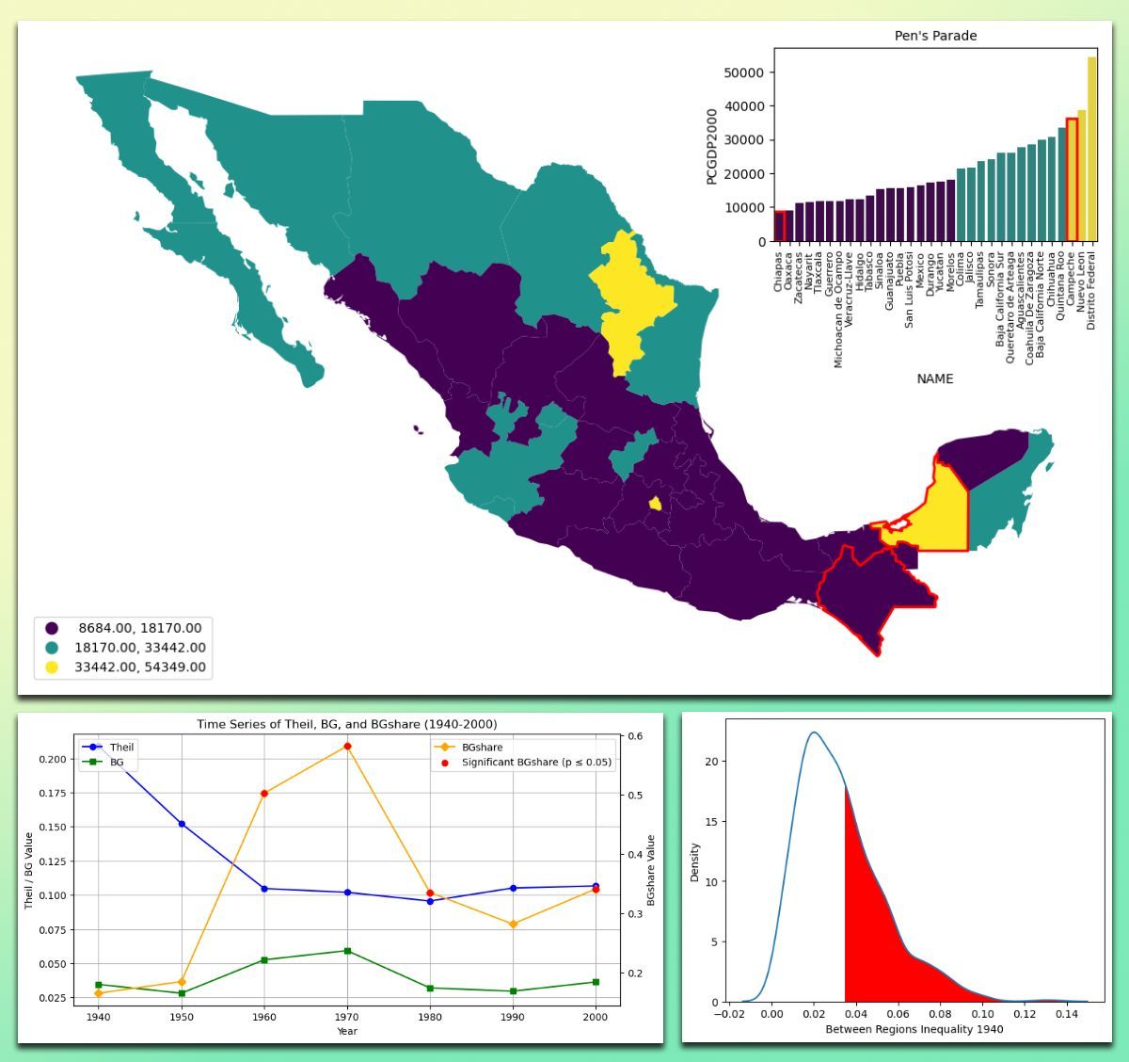
Task: Click the '50000' y-axis tick label
Action: point(744,72)
